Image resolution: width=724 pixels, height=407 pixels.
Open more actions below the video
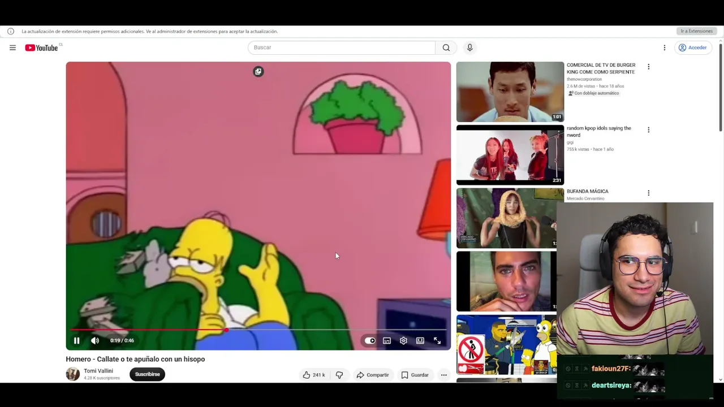coord(444,375)
